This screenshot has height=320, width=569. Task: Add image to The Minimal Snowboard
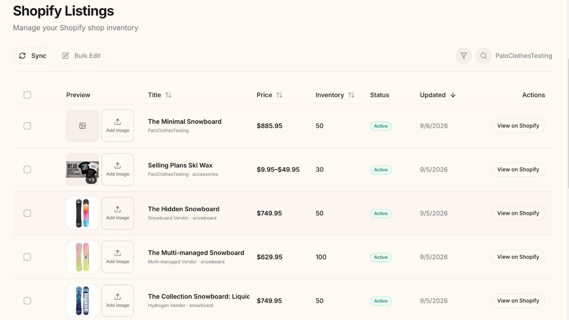(x=118, y=126)
